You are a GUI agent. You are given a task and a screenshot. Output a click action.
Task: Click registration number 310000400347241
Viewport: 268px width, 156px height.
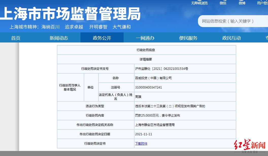point(148,87)
